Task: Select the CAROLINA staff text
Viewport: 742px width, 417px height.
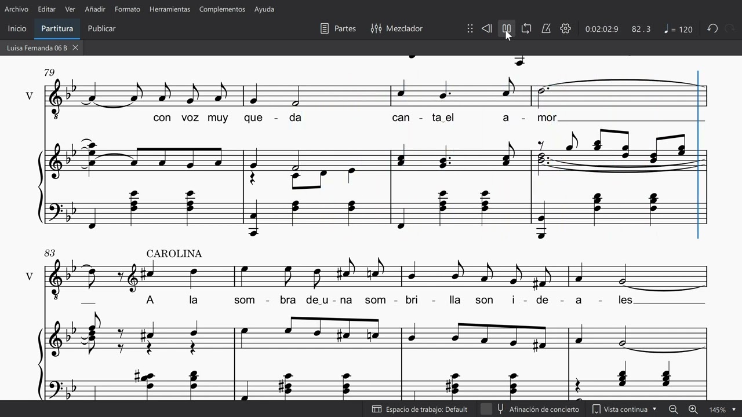Action: click(174, 254)
